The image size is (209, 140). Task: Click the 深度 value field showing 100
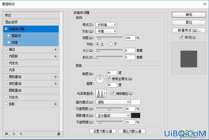coord(130,38)
